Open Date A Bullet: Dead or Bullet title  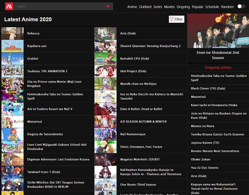pos(141,109)
